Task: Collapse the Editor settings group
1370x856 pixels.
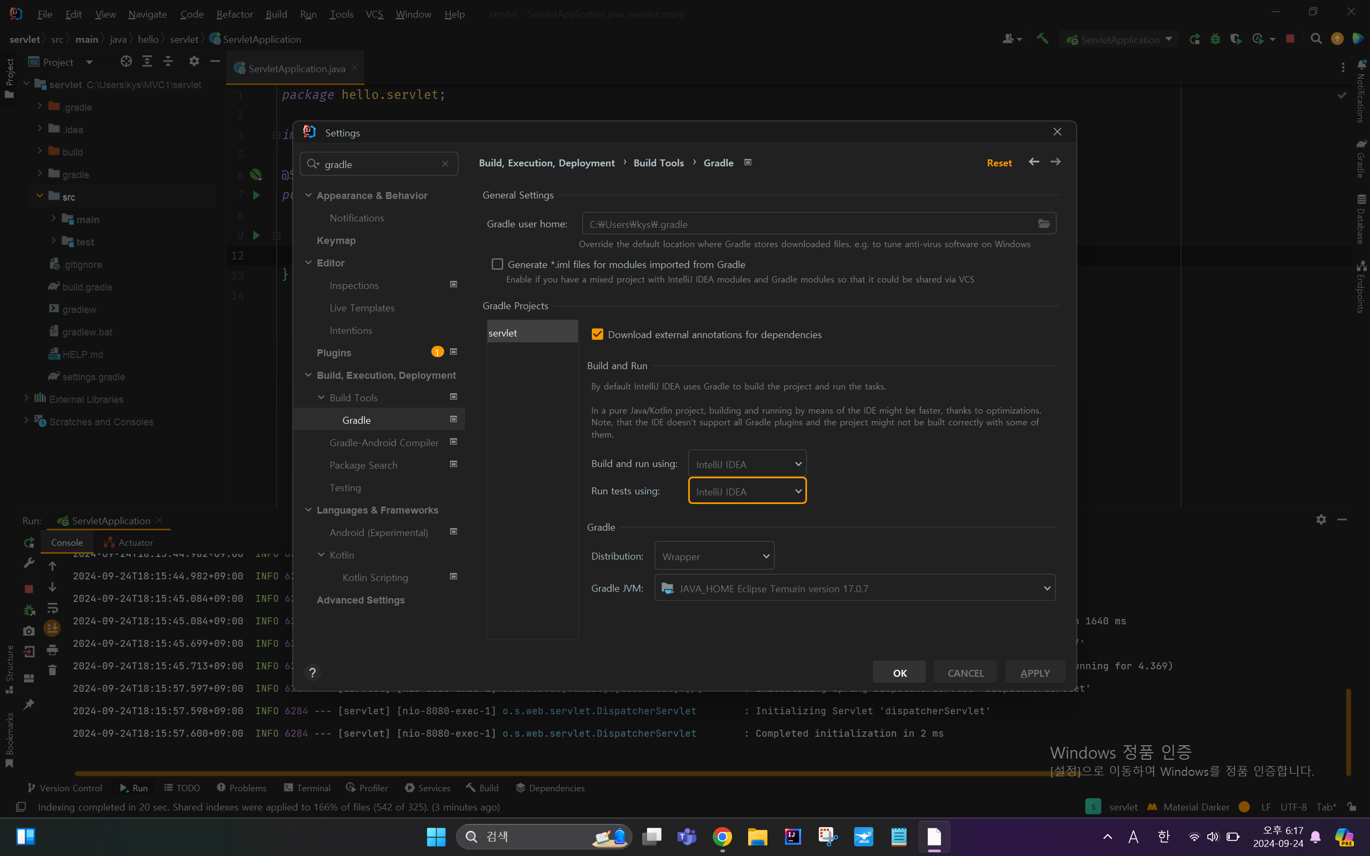Action: pyautogui.click(x=309, y=263)
